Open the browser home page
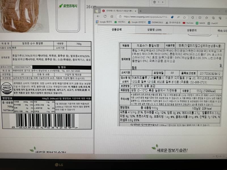The image size is (227, 170). (x=112, y=16)
